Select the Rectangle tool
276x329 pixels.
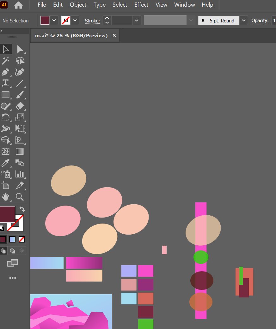(x=6, y=95)
